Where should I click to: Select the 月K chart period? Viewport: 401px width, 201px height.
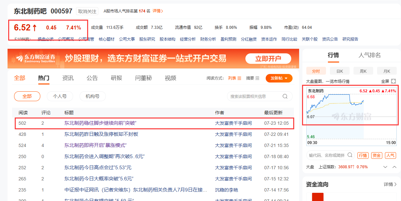point(387,71)
